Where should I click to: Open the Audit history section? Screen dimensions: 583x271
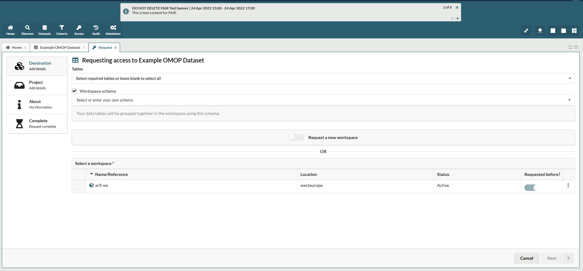pos(96,30)
